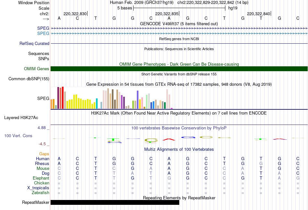Open the RefSeq Curated track label
Image resolution: width=308 pixels, height=210 pixels.
click(34, 44)
